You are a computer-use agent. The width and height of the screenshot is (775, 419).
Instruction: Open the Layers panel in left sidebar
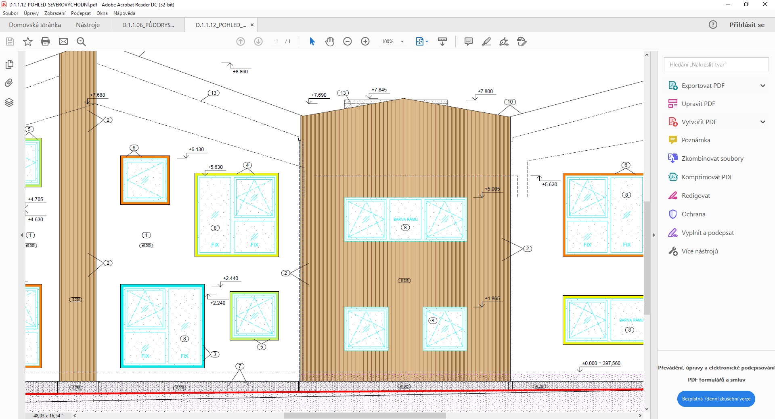tap(9, 102)
